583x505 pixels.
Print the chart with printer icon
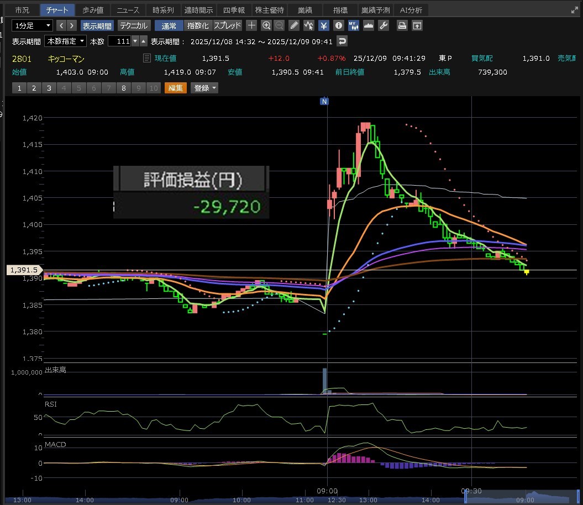402,25
